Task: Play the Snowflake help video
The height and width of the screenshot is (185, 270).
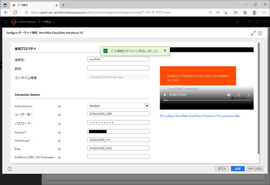Action: pyautogui.click(x=165, y=95)
